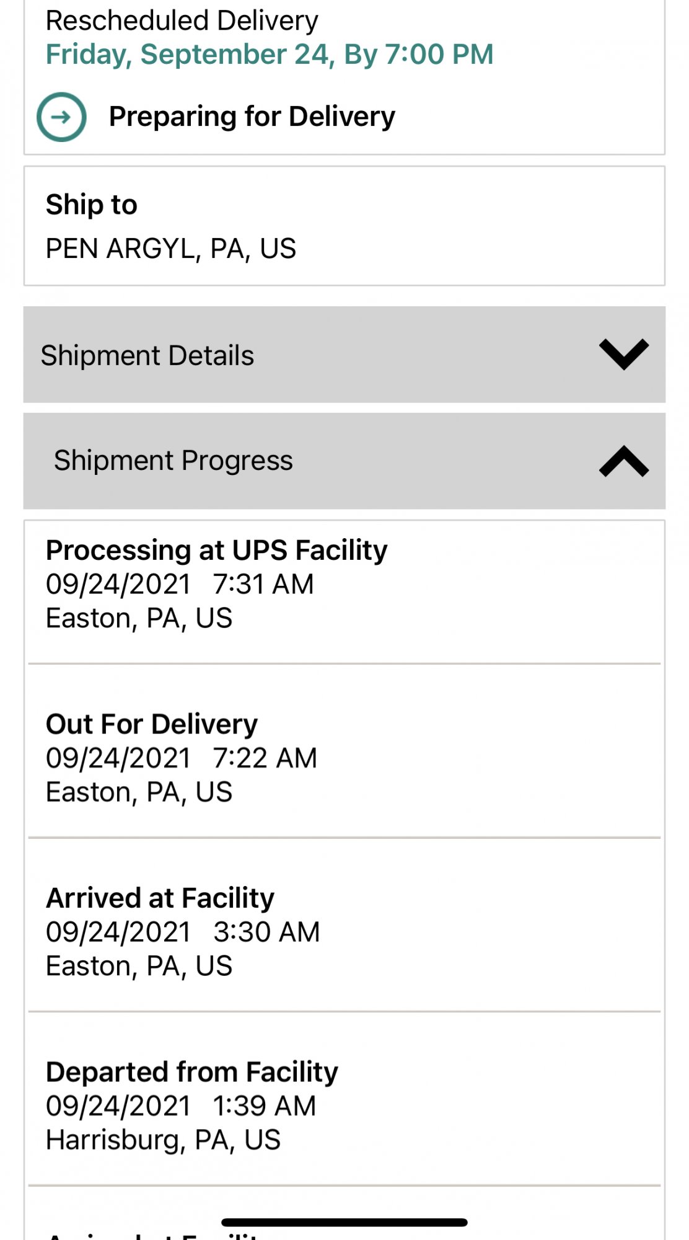The height and width of the screenshot is (1240, 689).
Task: Select the PEN ARGYL, PA, US address
Action: (x=171, y=249)
